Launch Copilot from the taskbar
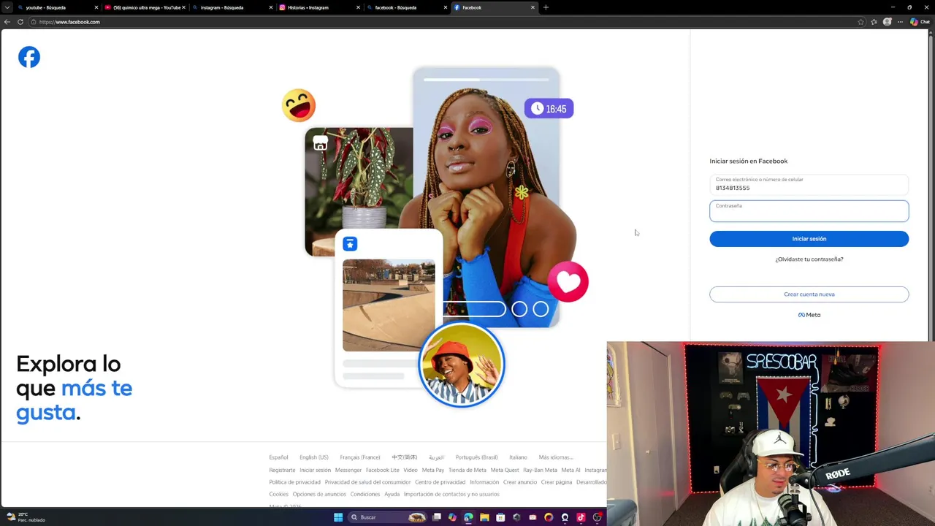The height and width of the screenshot is (526, 935). tap(452, 517)
